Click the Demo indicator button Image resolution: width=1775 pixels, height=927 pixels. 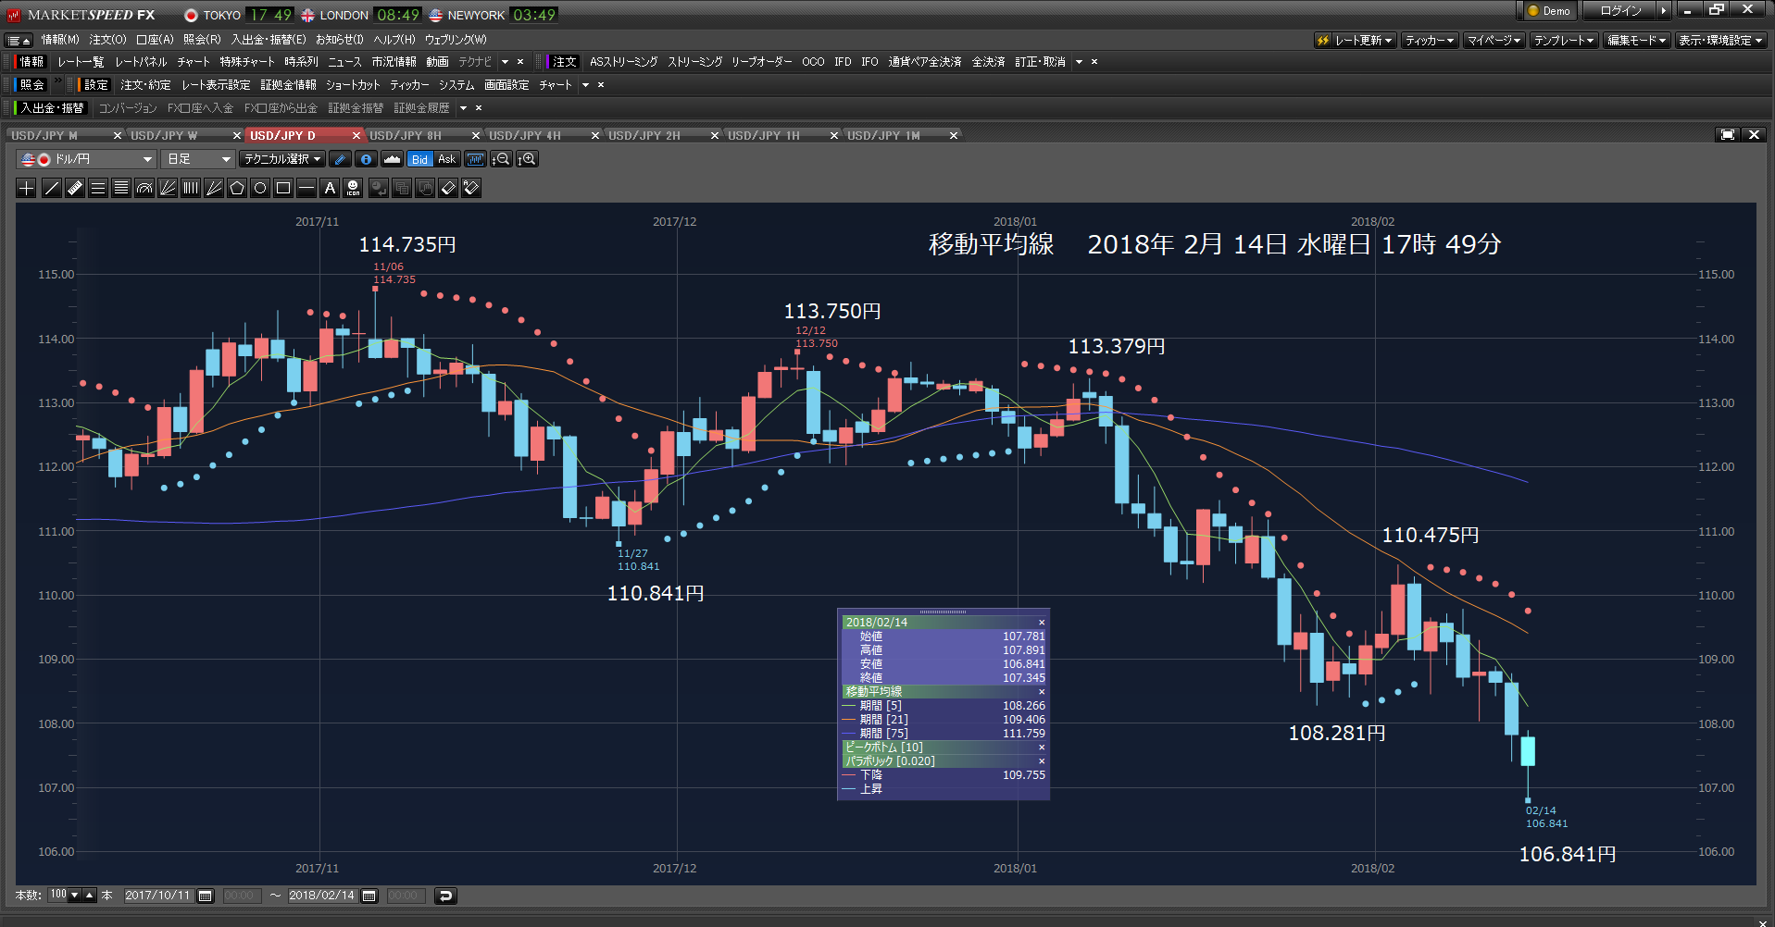1548,11
